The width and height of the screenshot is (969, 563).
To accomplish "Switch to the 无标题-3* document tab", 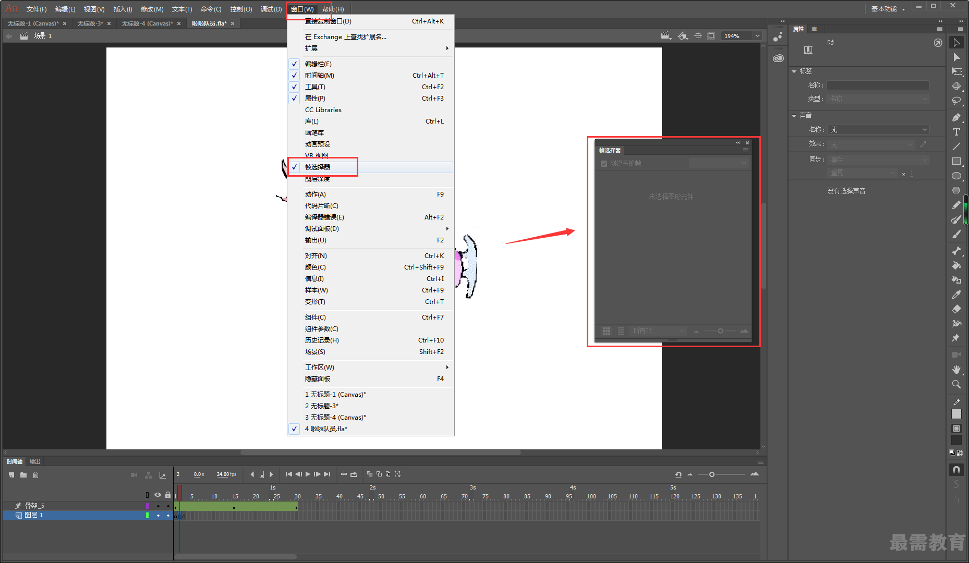I will point(90,23).
